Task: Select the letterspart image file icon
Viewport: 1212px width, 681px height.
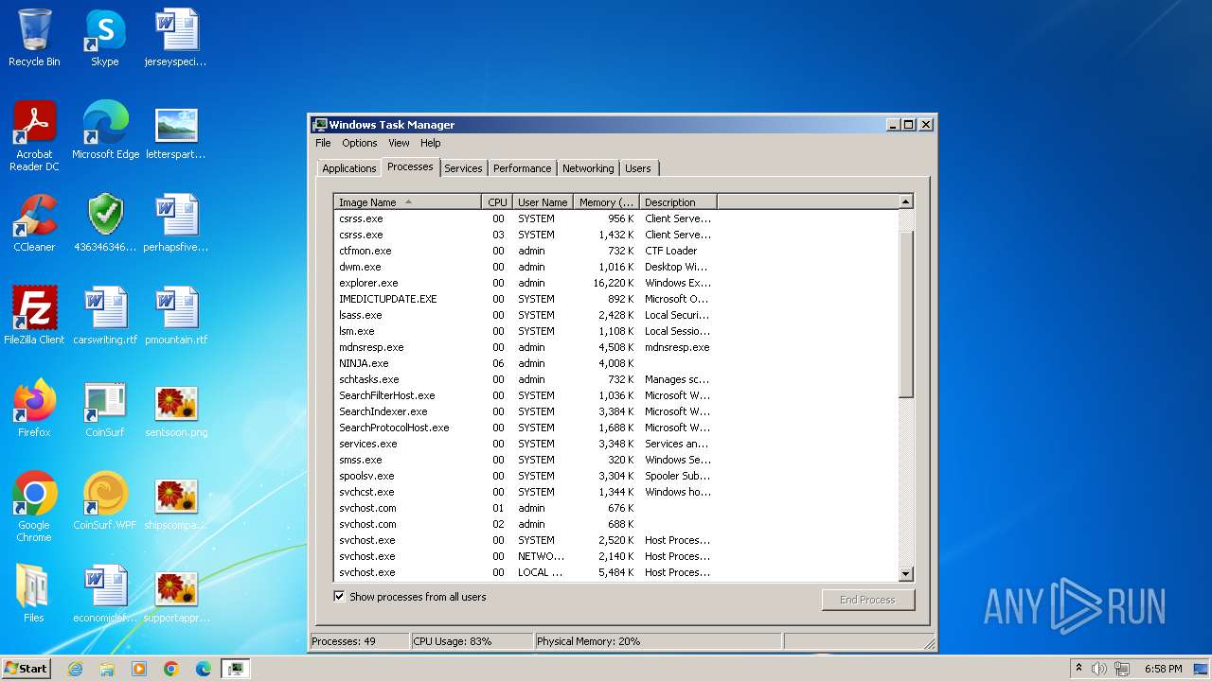Action: tap(176, 131)
